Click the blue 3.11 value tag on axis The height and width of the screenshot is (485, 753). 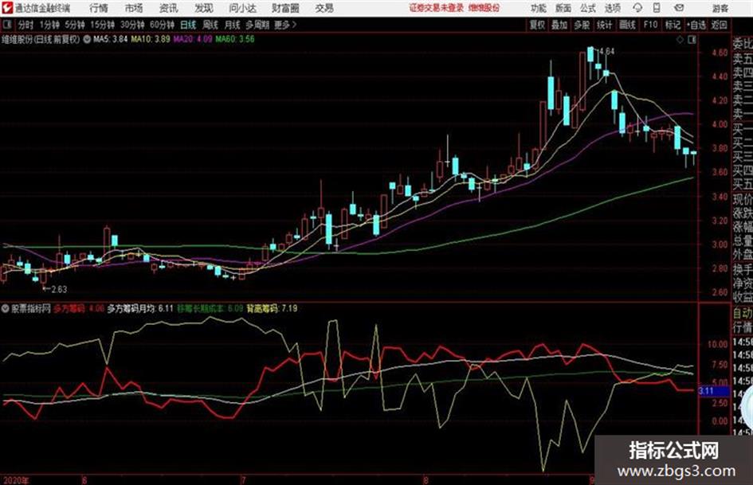[713, 391]
